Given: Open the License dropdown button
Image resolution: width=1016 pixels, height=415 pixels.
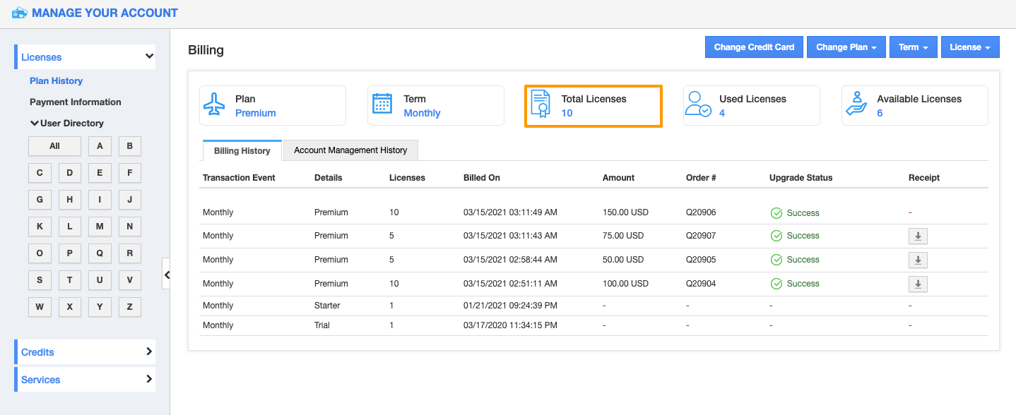Looking at the screenshot, I should point(969,47).
